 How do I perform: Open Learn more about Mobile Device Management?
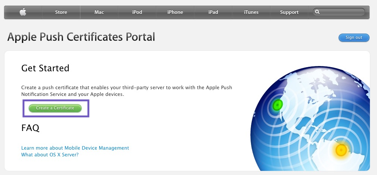pos(75,148)
